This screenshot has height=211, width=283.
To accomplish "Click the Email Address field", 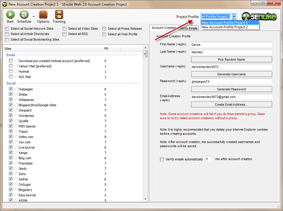I will click(231, 97).
